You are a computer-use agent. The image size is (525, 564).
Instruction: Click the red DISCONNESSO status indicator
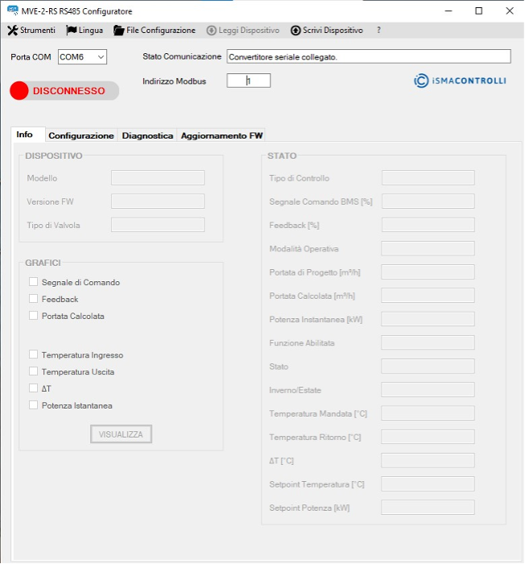[x=64, y=91]
